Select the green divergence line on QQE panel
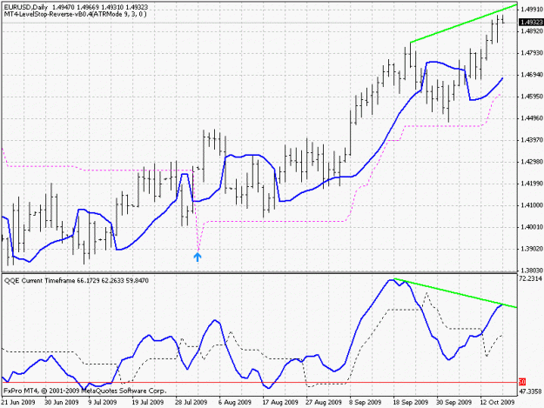Image resolution: width=544 pixels, height=408 pixels. (x=455, y=293)
